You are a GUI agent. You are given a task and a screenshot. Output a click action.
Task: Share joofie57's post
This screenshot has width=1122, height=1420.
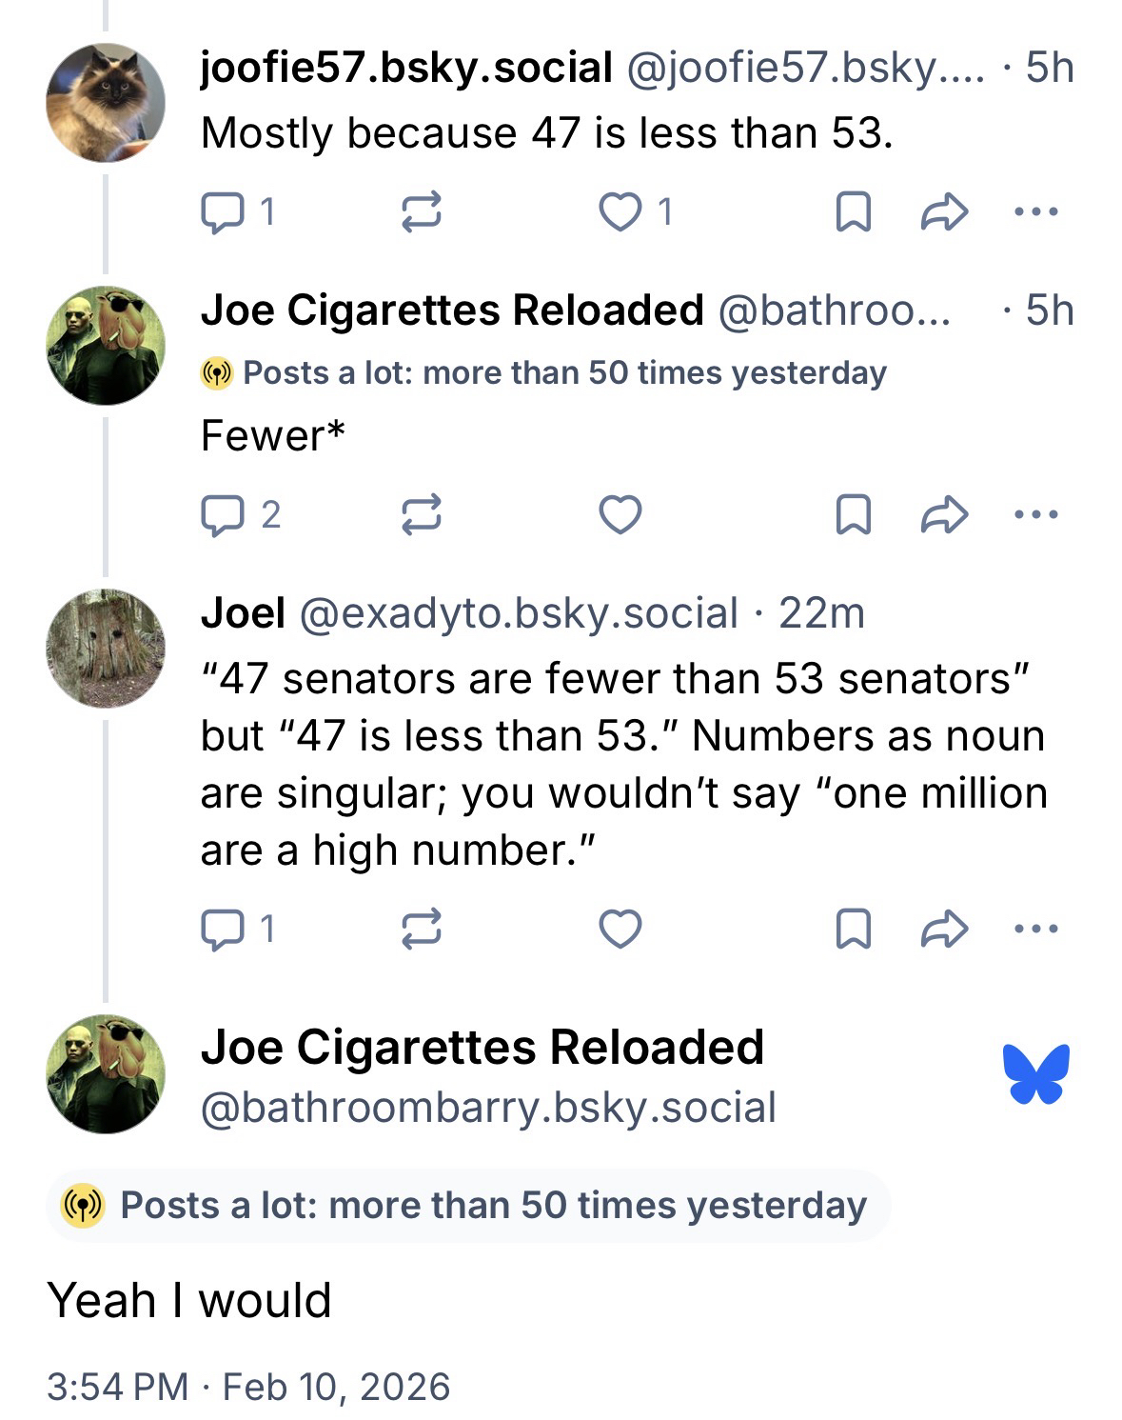944,211
